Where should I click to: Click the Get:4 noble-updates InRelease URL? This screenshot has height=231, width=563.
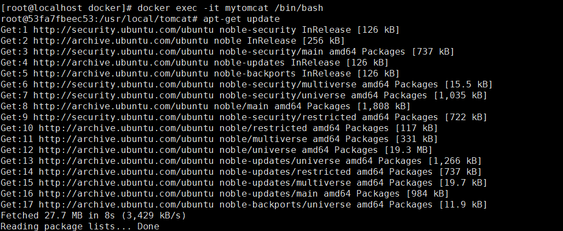click(x=120, y=63)
